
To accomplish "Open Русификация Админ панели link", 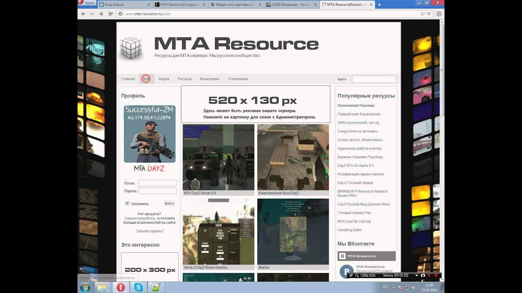I will (x=360, y=174).
